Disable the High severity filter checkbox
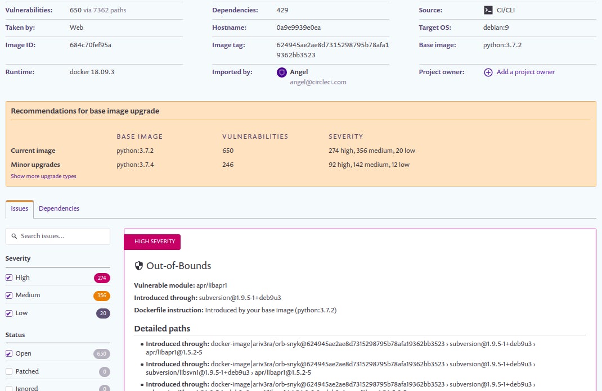This screenshot has width=602, height=391. coord(8,277)
